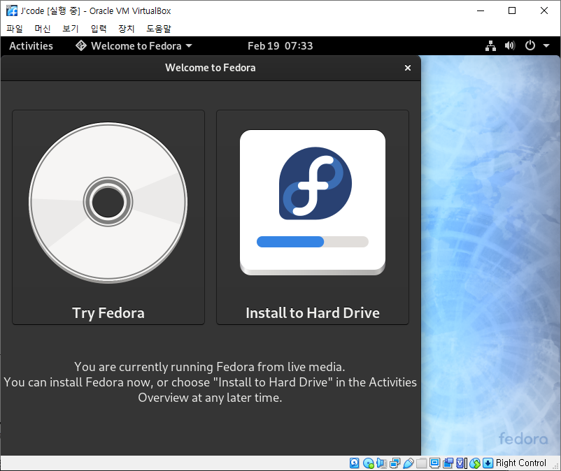Choose the Try Fedora label
Screen dimensions: 561x471
(108, 313)
